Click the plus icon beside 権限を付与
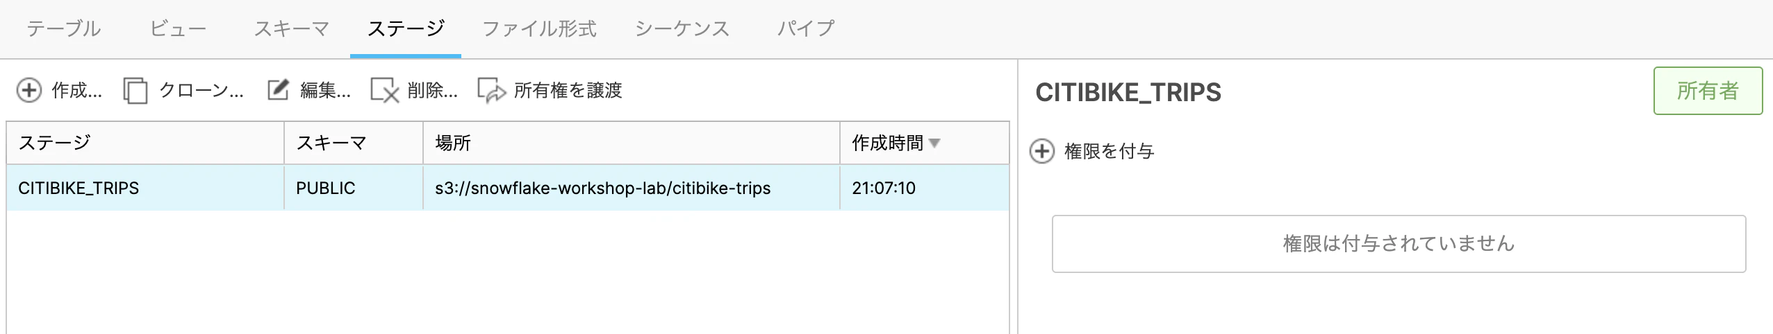Viewport: 1773px width, 334px height. [x=1042, y=151]
